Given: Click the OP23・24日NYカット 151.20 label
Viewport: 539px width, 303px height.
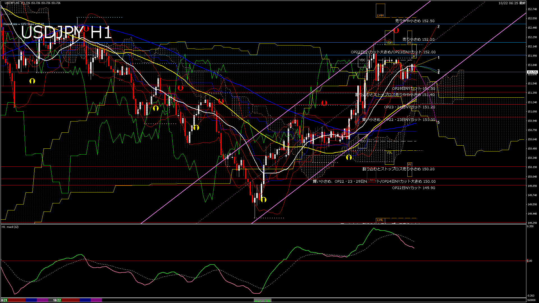Looking at the screenshot, I should click(x=409, y=107).
